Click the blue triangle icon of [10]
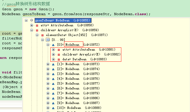190x112 pixels. point(53,108)
